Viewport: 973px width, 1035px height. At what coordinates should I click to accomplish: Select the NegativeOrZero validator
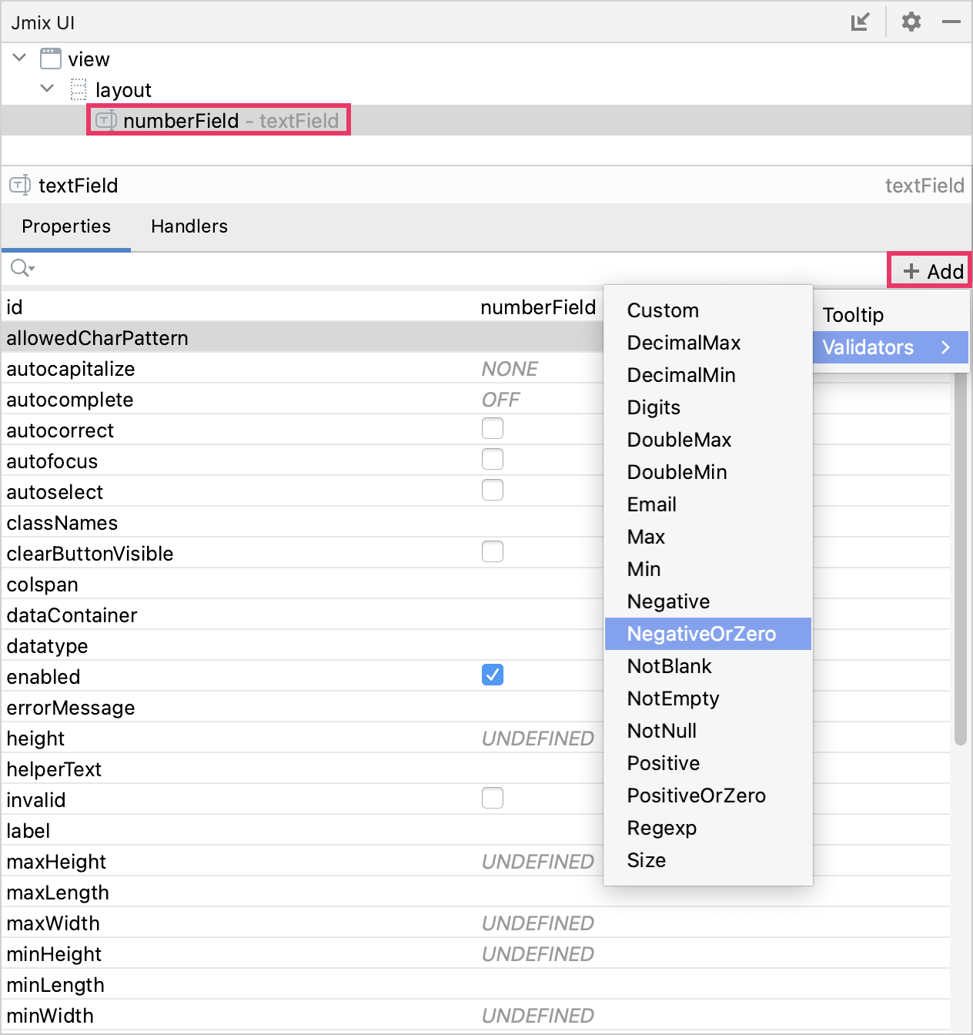(701, 633)
